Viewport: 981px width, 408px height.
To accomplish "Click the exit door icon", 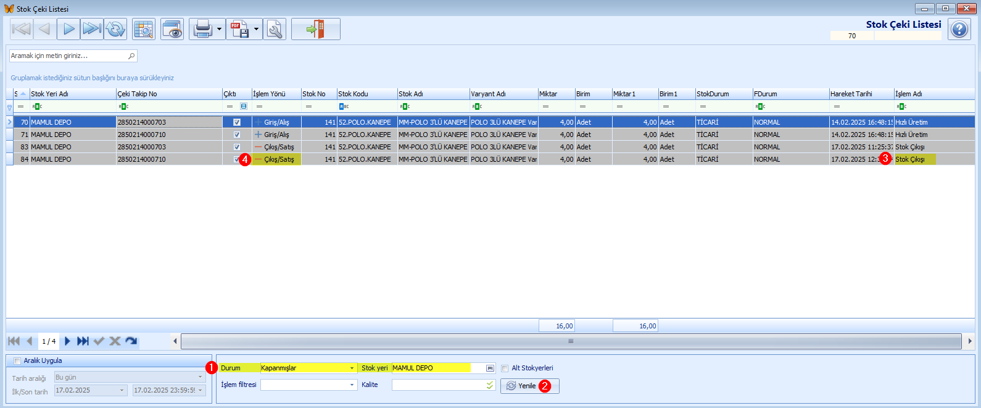I will (x=316, y=29).
